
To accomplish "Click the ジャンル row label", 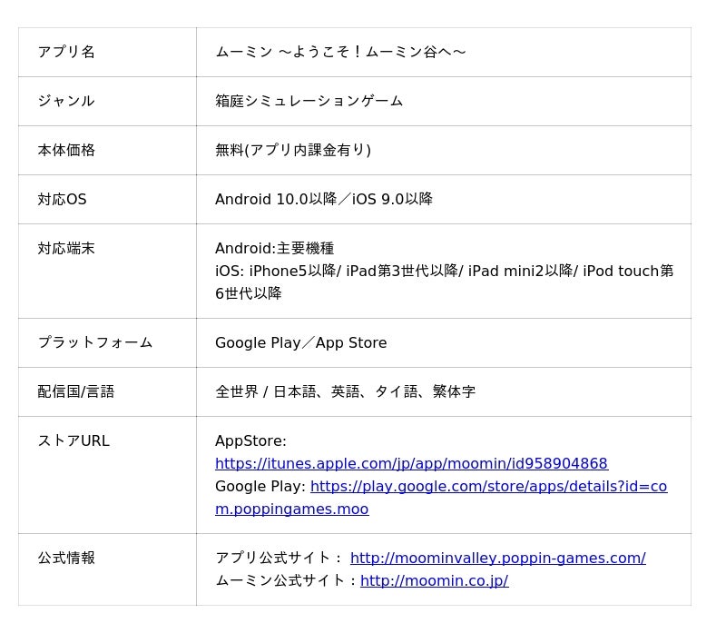I will 66,101.
